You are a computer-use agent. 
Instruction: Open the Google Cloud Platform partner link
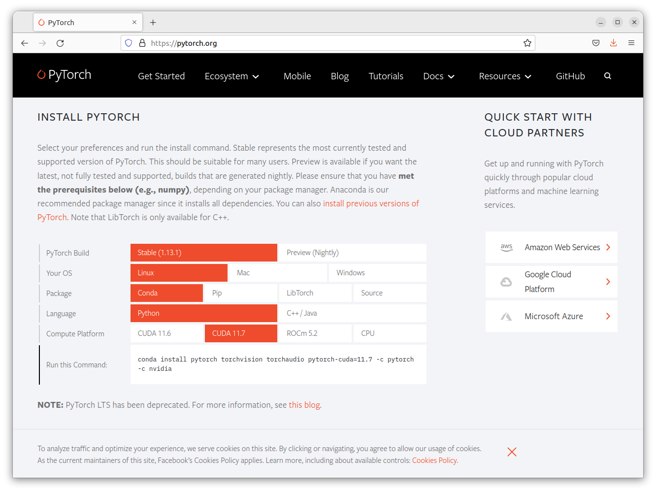coord(552,282)
